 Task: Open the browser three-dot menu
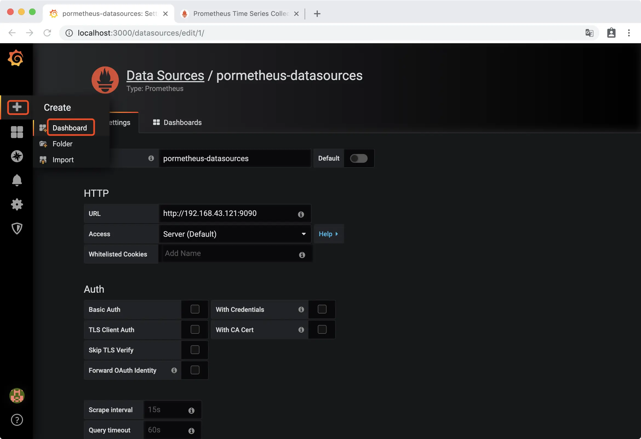pyautogui.click(x=629, y=33)
